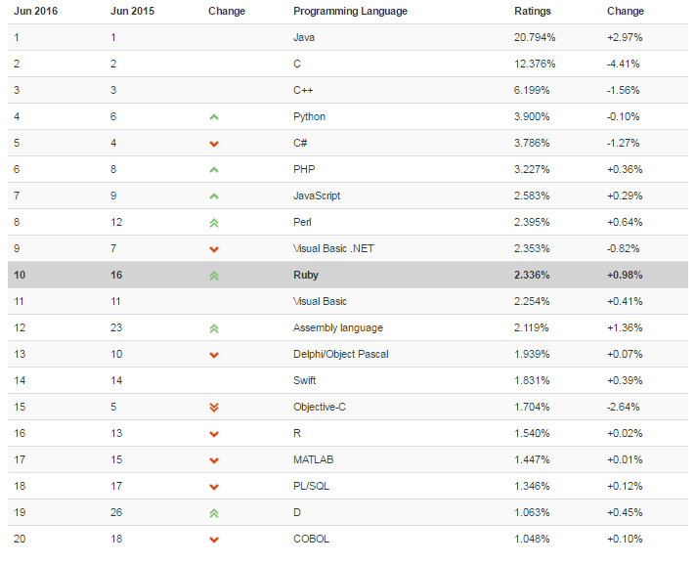Click the double up arrow in Ruby row
The image size is (695, 564).
214,276
